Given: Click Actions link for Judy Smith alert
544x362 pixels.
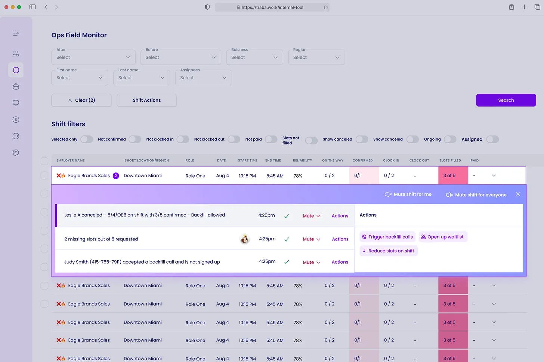Looking at the screenshot, I should (340, 262).
